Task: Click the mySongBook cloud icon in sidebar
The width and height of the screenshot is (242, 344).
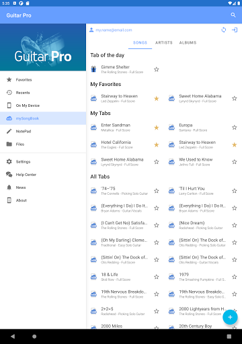Action: [x=9, y=118]
